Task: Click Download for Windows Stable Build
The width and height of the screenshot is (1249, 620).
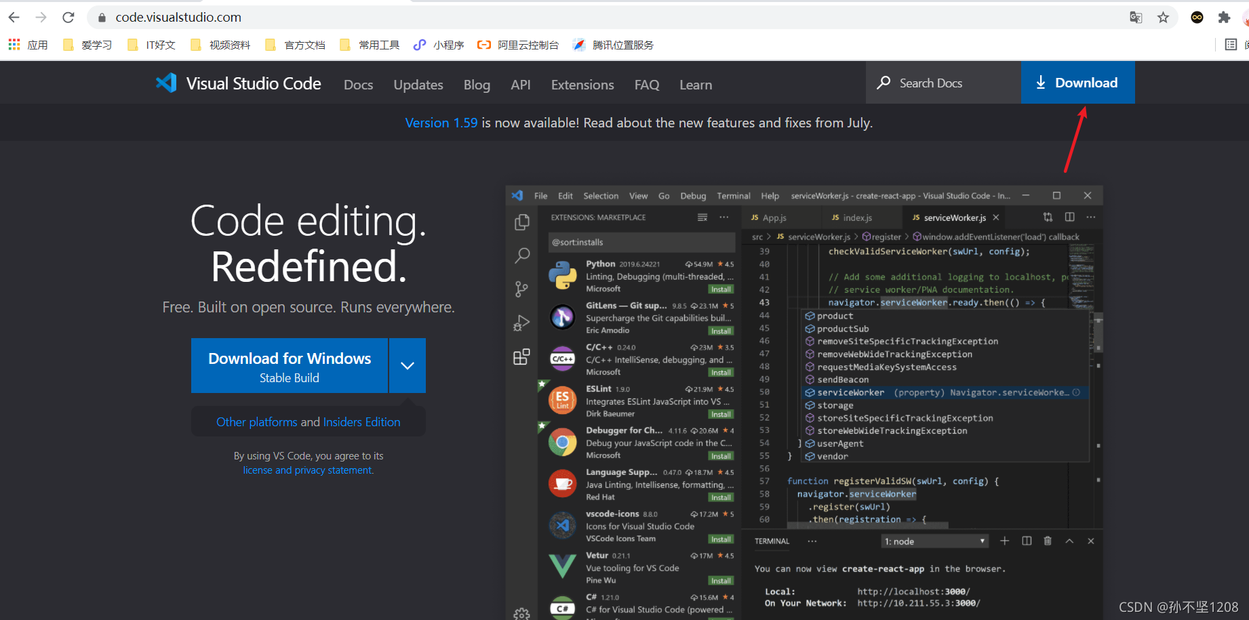Action: pyautogui.click(x=290, y=366)
